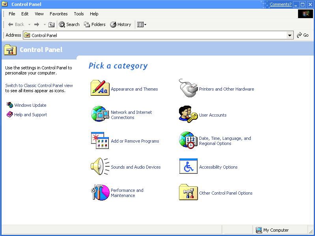The height and width of the screenshot is (236, 315).
Task: Click the Control Panel icon in title bar
Action: (5, 4)
